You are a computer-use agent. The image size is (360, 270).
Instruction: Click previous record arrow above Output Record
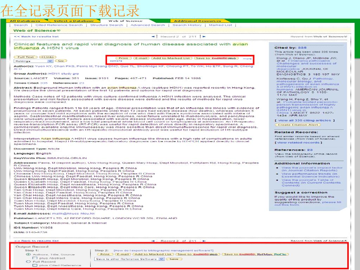click(153, 241)
